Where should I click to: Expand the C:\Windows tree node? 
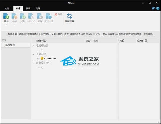tap(38, 58)
